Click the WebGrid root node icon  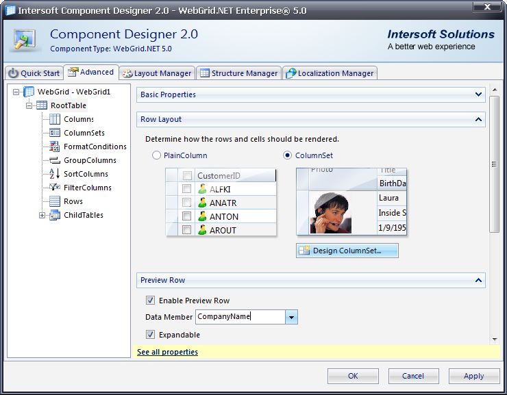point(29,92)
